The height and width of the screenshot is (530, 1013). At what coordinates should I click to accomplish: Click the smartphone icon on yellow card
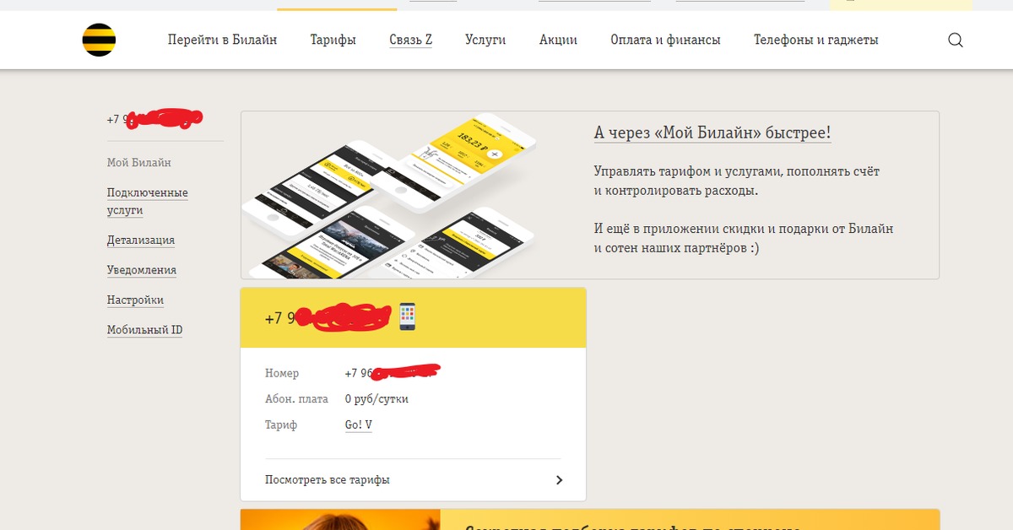click(x=408, y=316)
